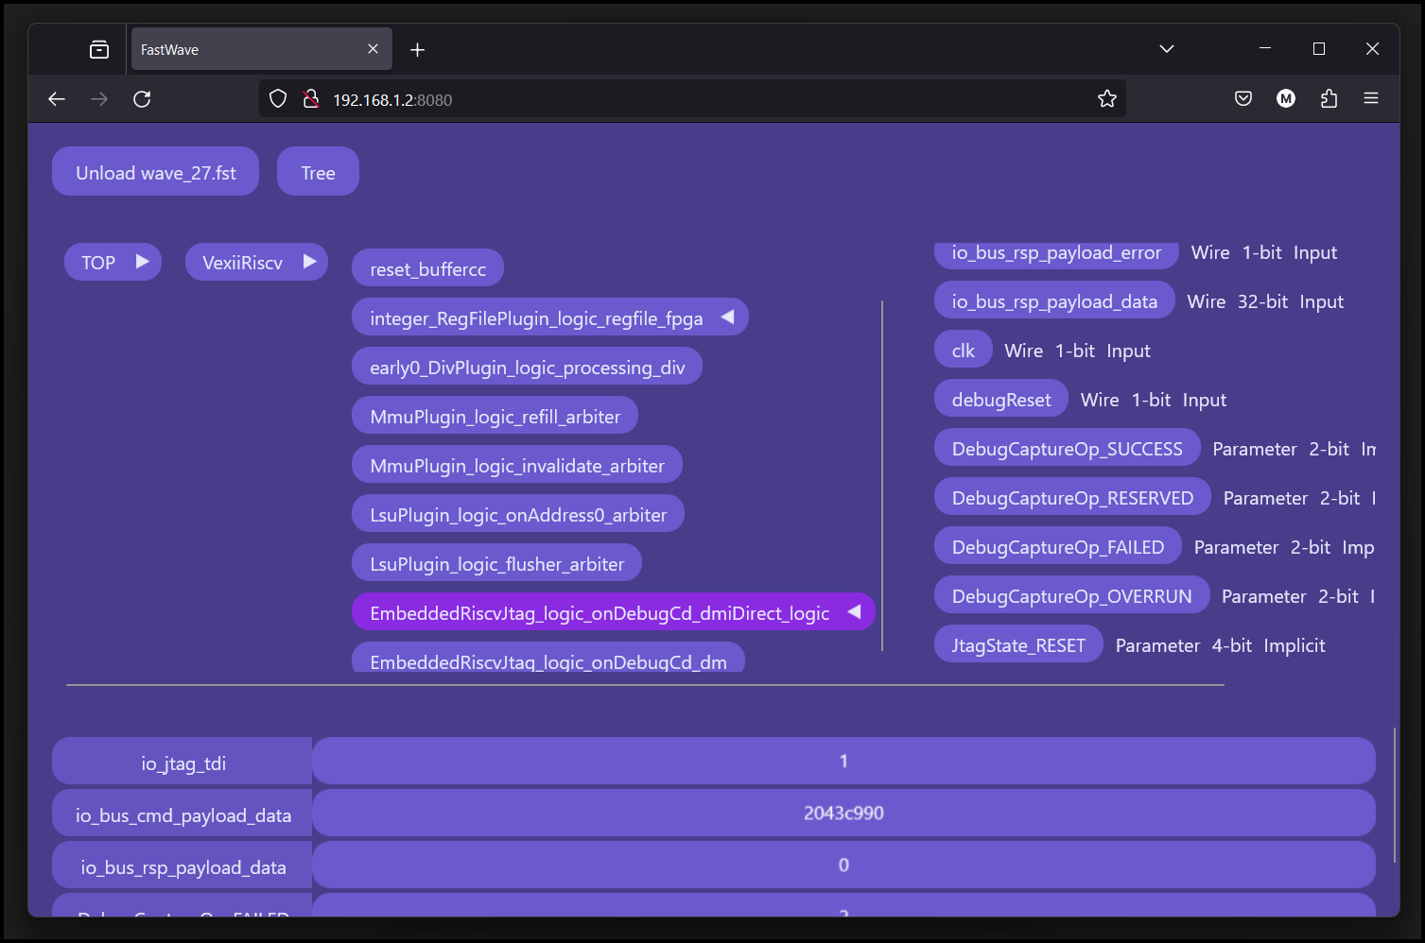Close the FastWave tab
The image size is (1425, 943).
pyautogui.click(x=373, y=49)
